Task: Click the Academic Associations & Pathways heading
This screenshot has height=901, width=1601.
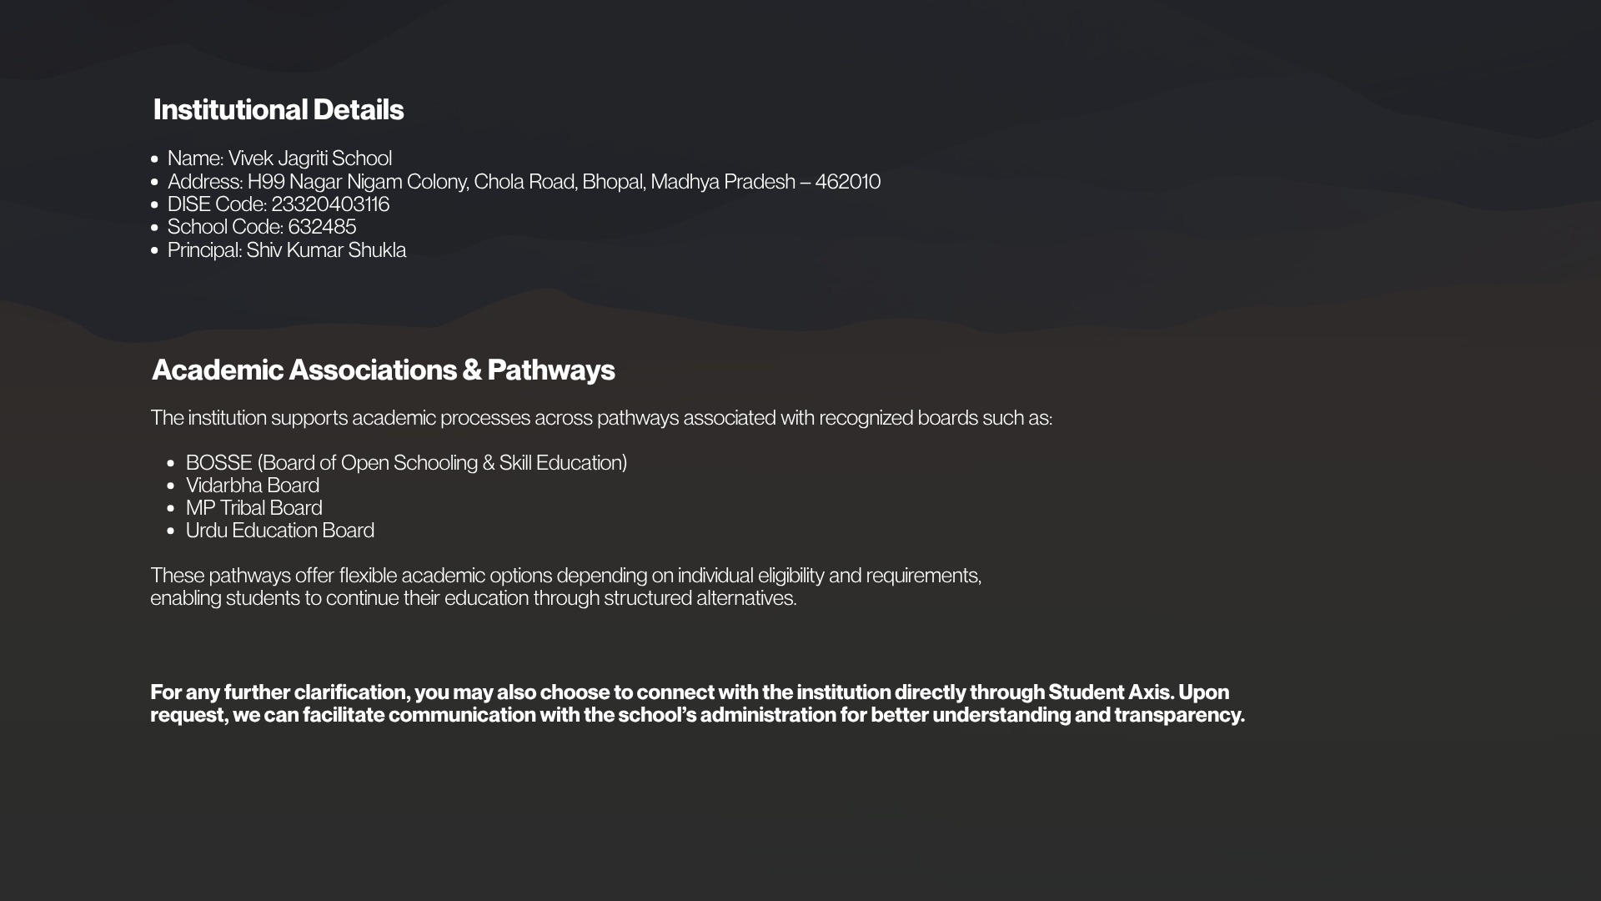Action: coord(383,370)
